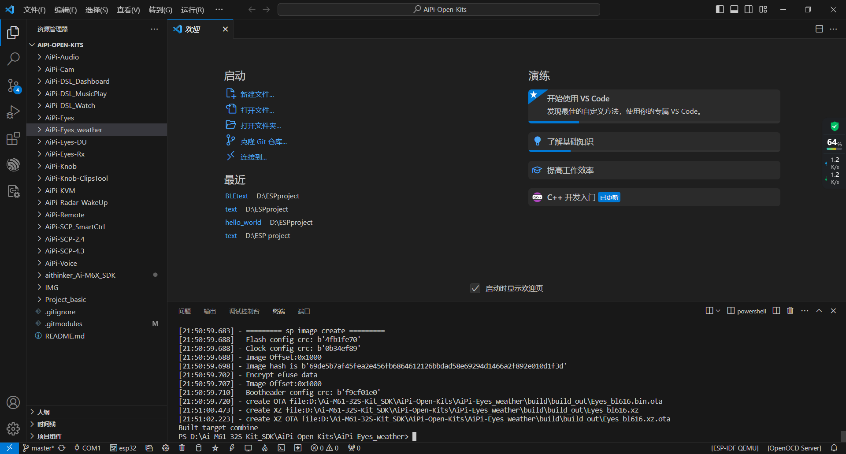Toggle show welcome page on startup checkbox
This screenshot has height=454, width=846.
coord(475,288)
